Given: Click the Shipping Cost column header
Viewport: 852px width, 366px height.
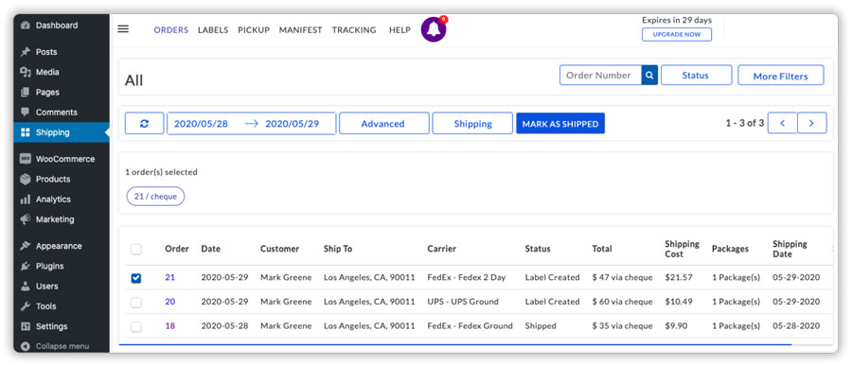Looking at the screenshot, I should 682,249.
